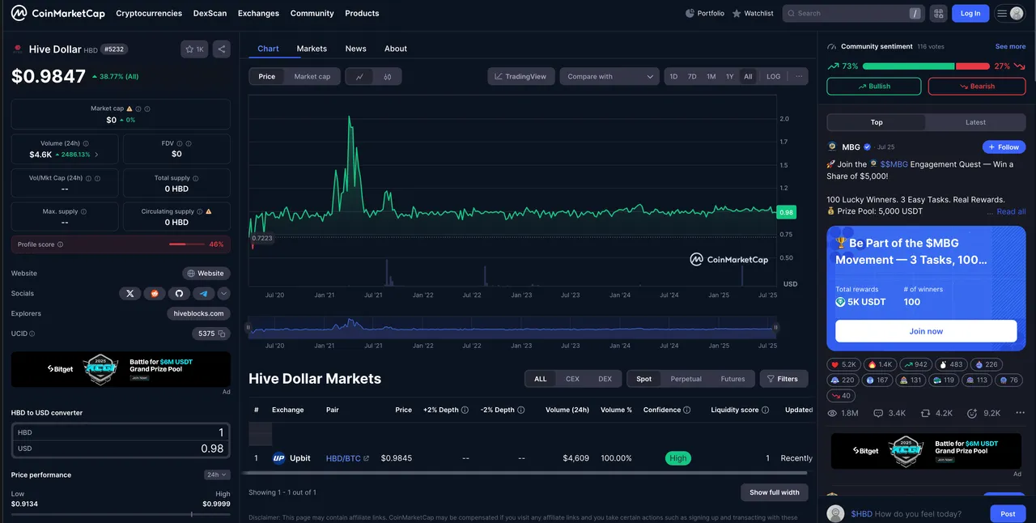Select Perpetual markets tab
This screenshot has width=1036, height=523.
tap(686, 379)
